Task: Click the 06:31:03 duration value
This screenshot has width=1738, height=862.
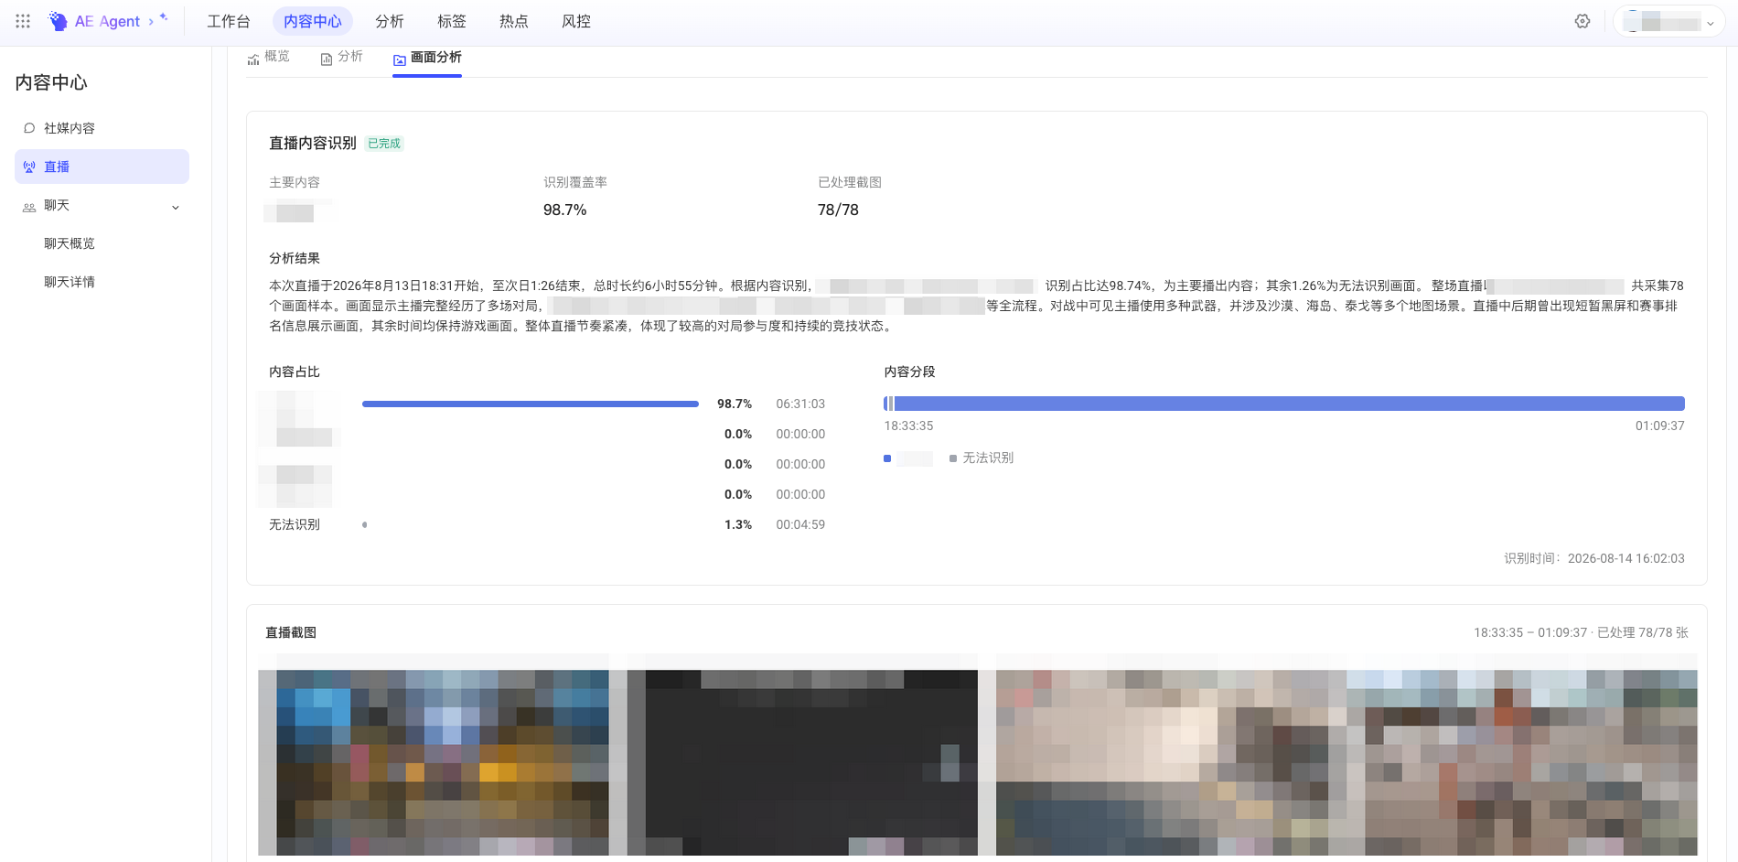Action: click(x=800, y=404)
